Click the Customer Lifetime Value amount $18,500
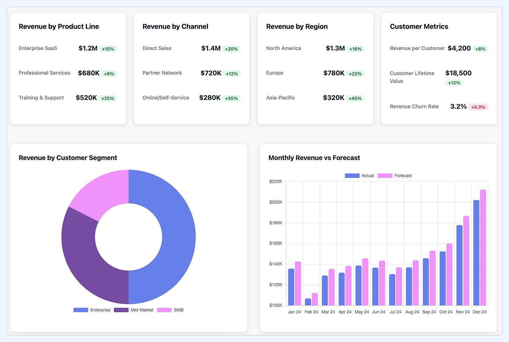The height and width of the screenshot is (342, 509). point(458,73)
